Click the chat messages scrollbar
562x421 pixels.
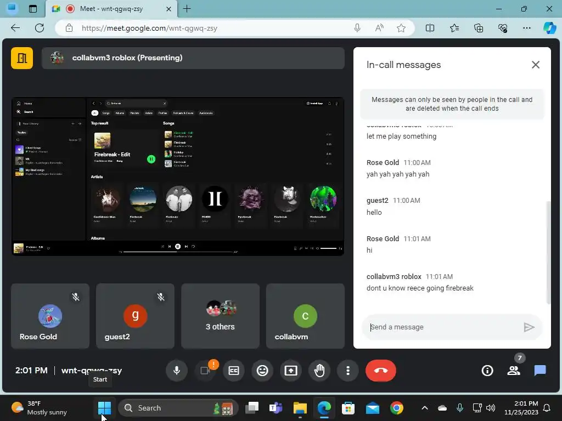point(548,252)
